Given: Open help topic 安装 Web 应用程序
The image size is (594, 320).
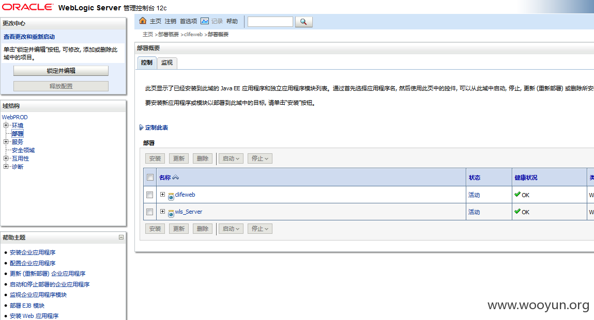Looking at the screenshot, I should (x=34, y=316).
